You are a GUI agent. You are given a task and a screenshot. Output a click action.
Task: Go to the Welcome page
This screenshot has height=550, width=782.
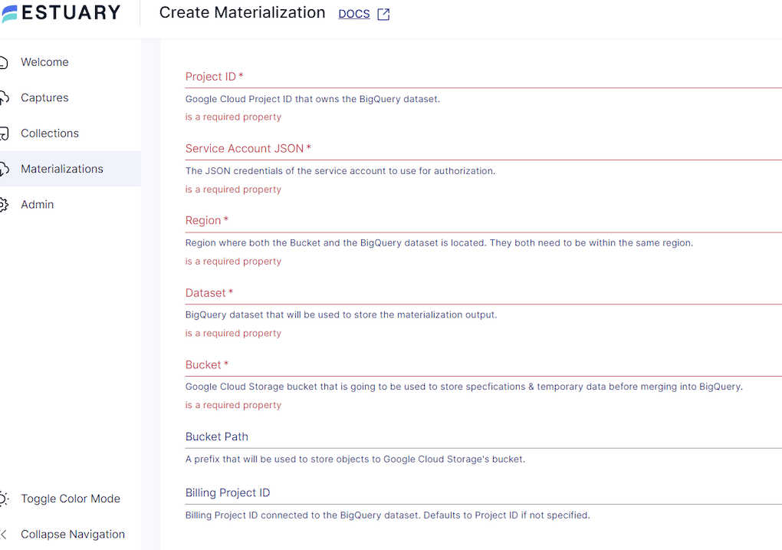point(44,61)
